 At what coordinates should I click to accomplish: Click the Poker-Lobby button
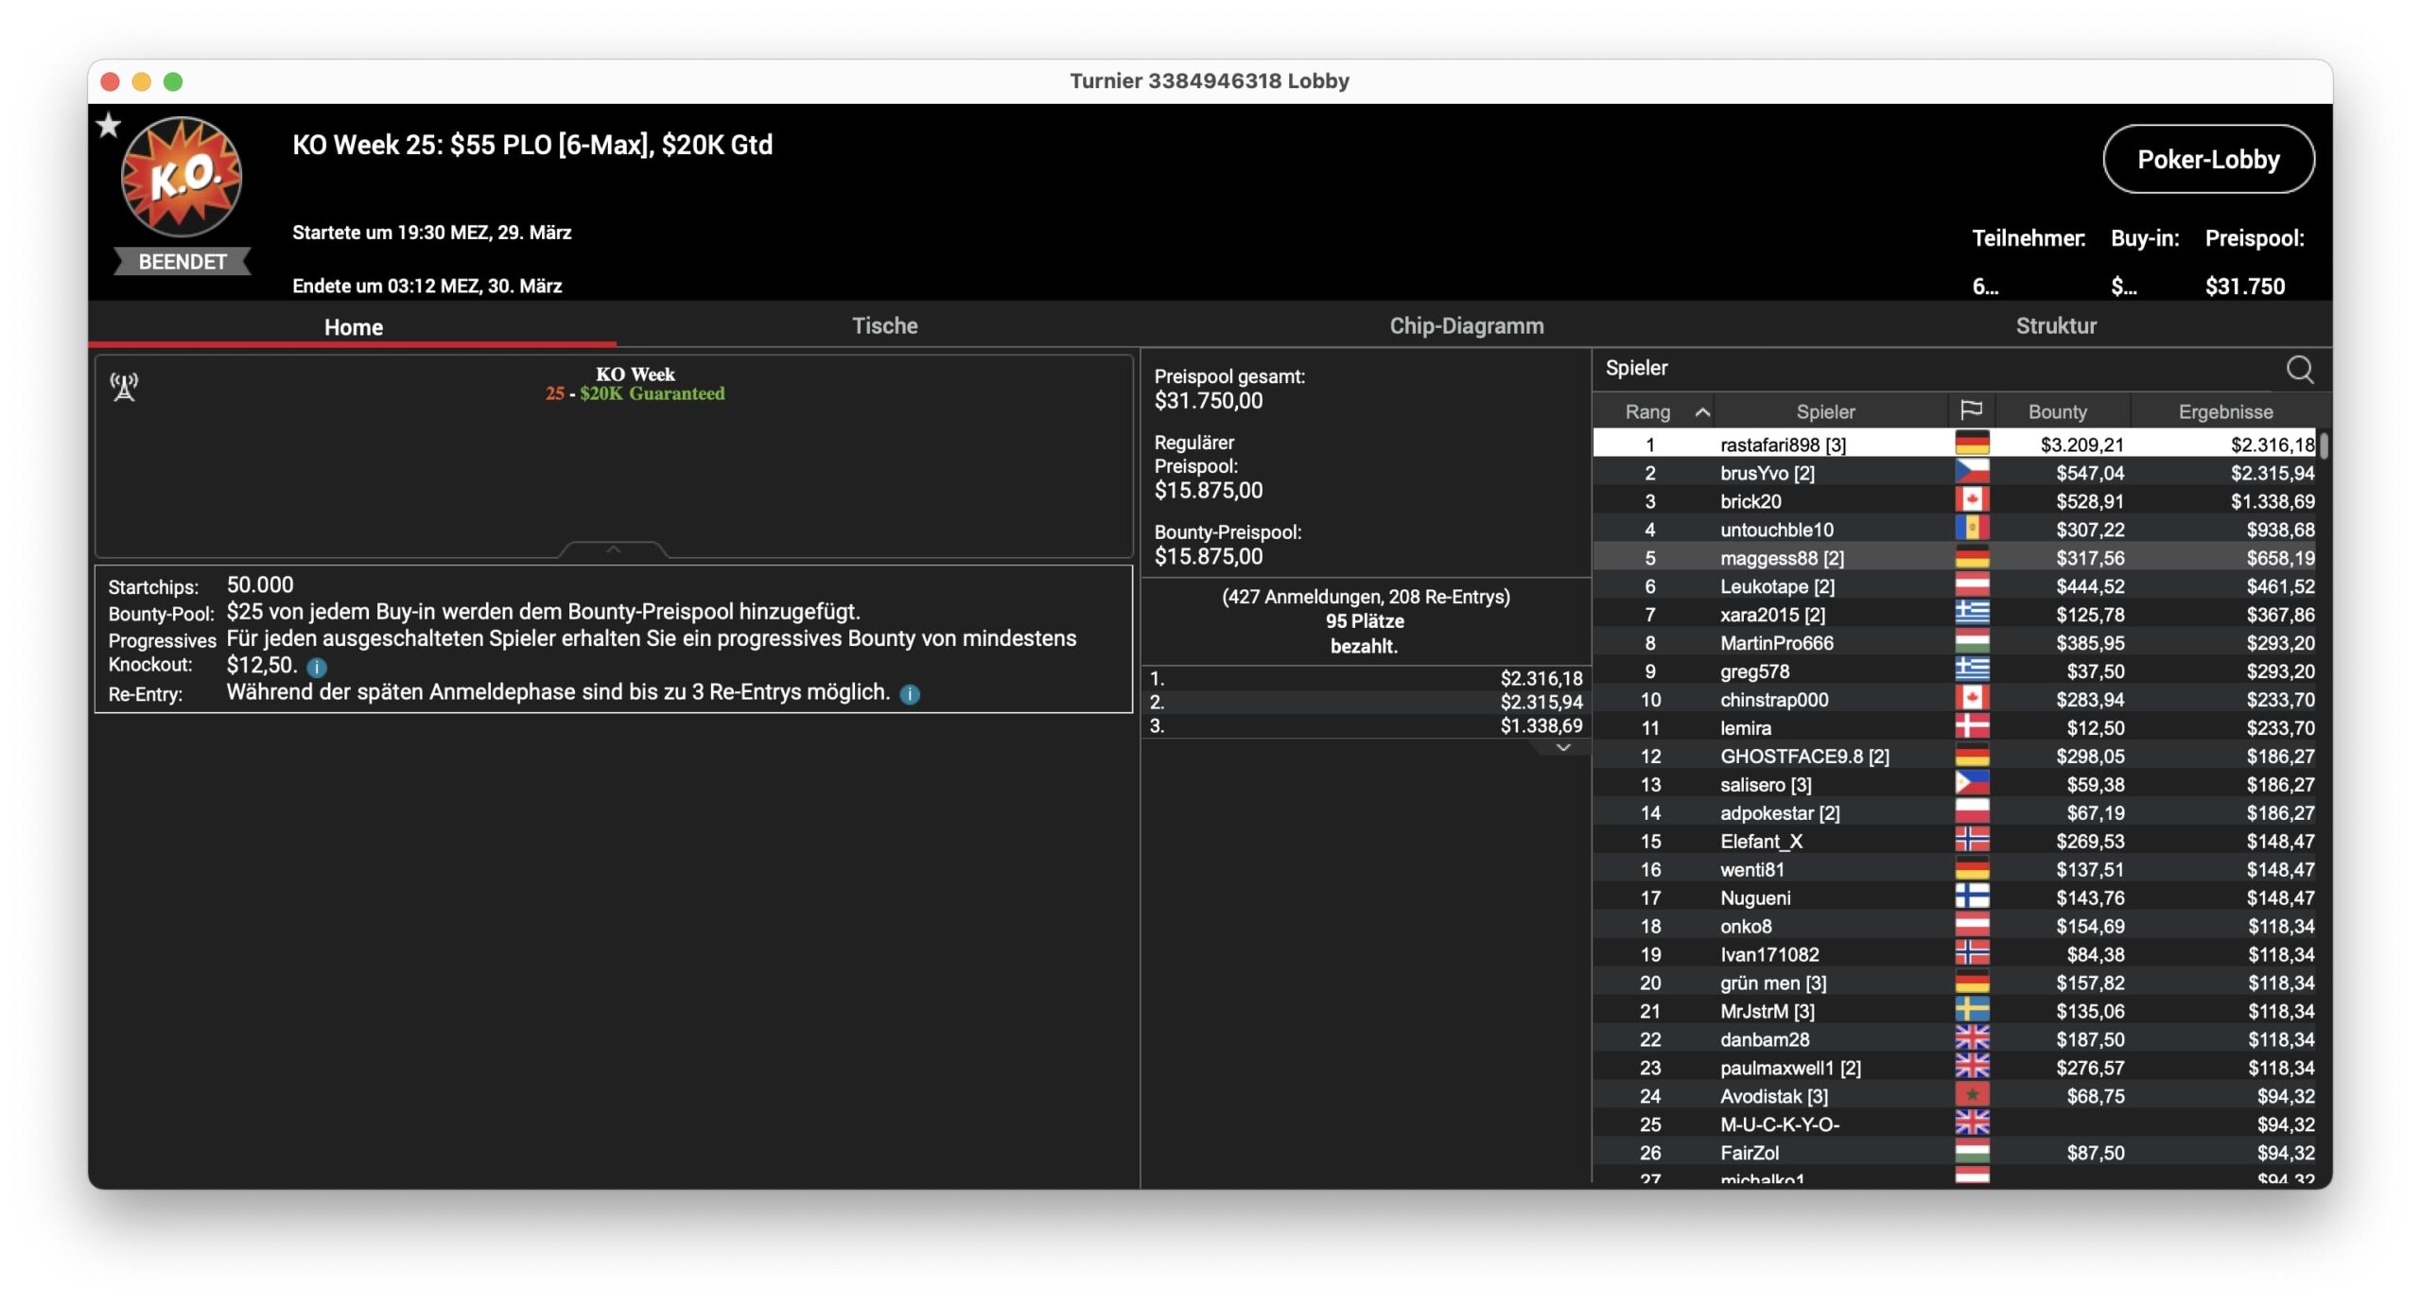pos(2207,159)
